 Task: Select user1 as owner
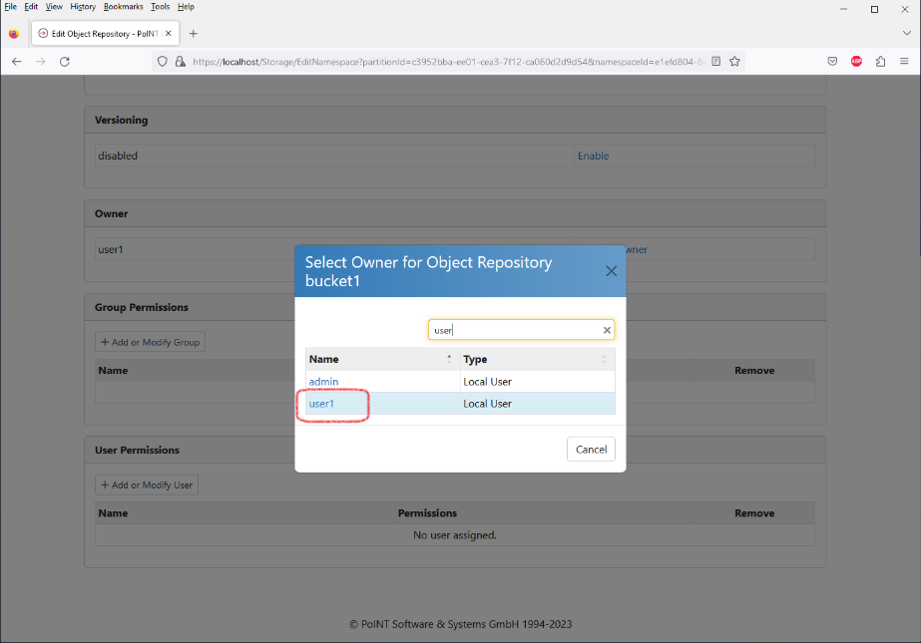click(x=321, y=404)
